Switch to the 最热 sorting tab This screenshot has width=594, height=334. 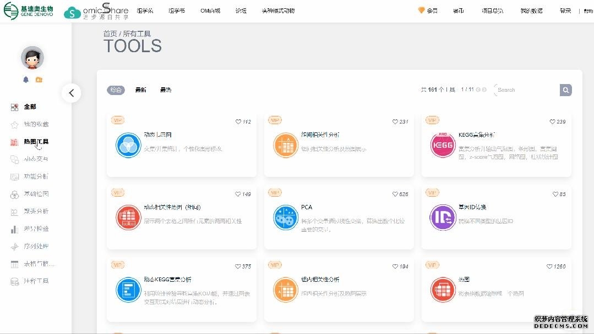(165, 90)
